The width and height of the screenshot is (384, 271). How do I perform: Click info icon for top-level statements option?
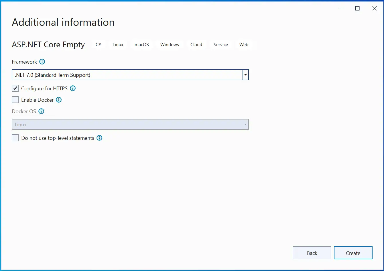click(x=99, y=138)
